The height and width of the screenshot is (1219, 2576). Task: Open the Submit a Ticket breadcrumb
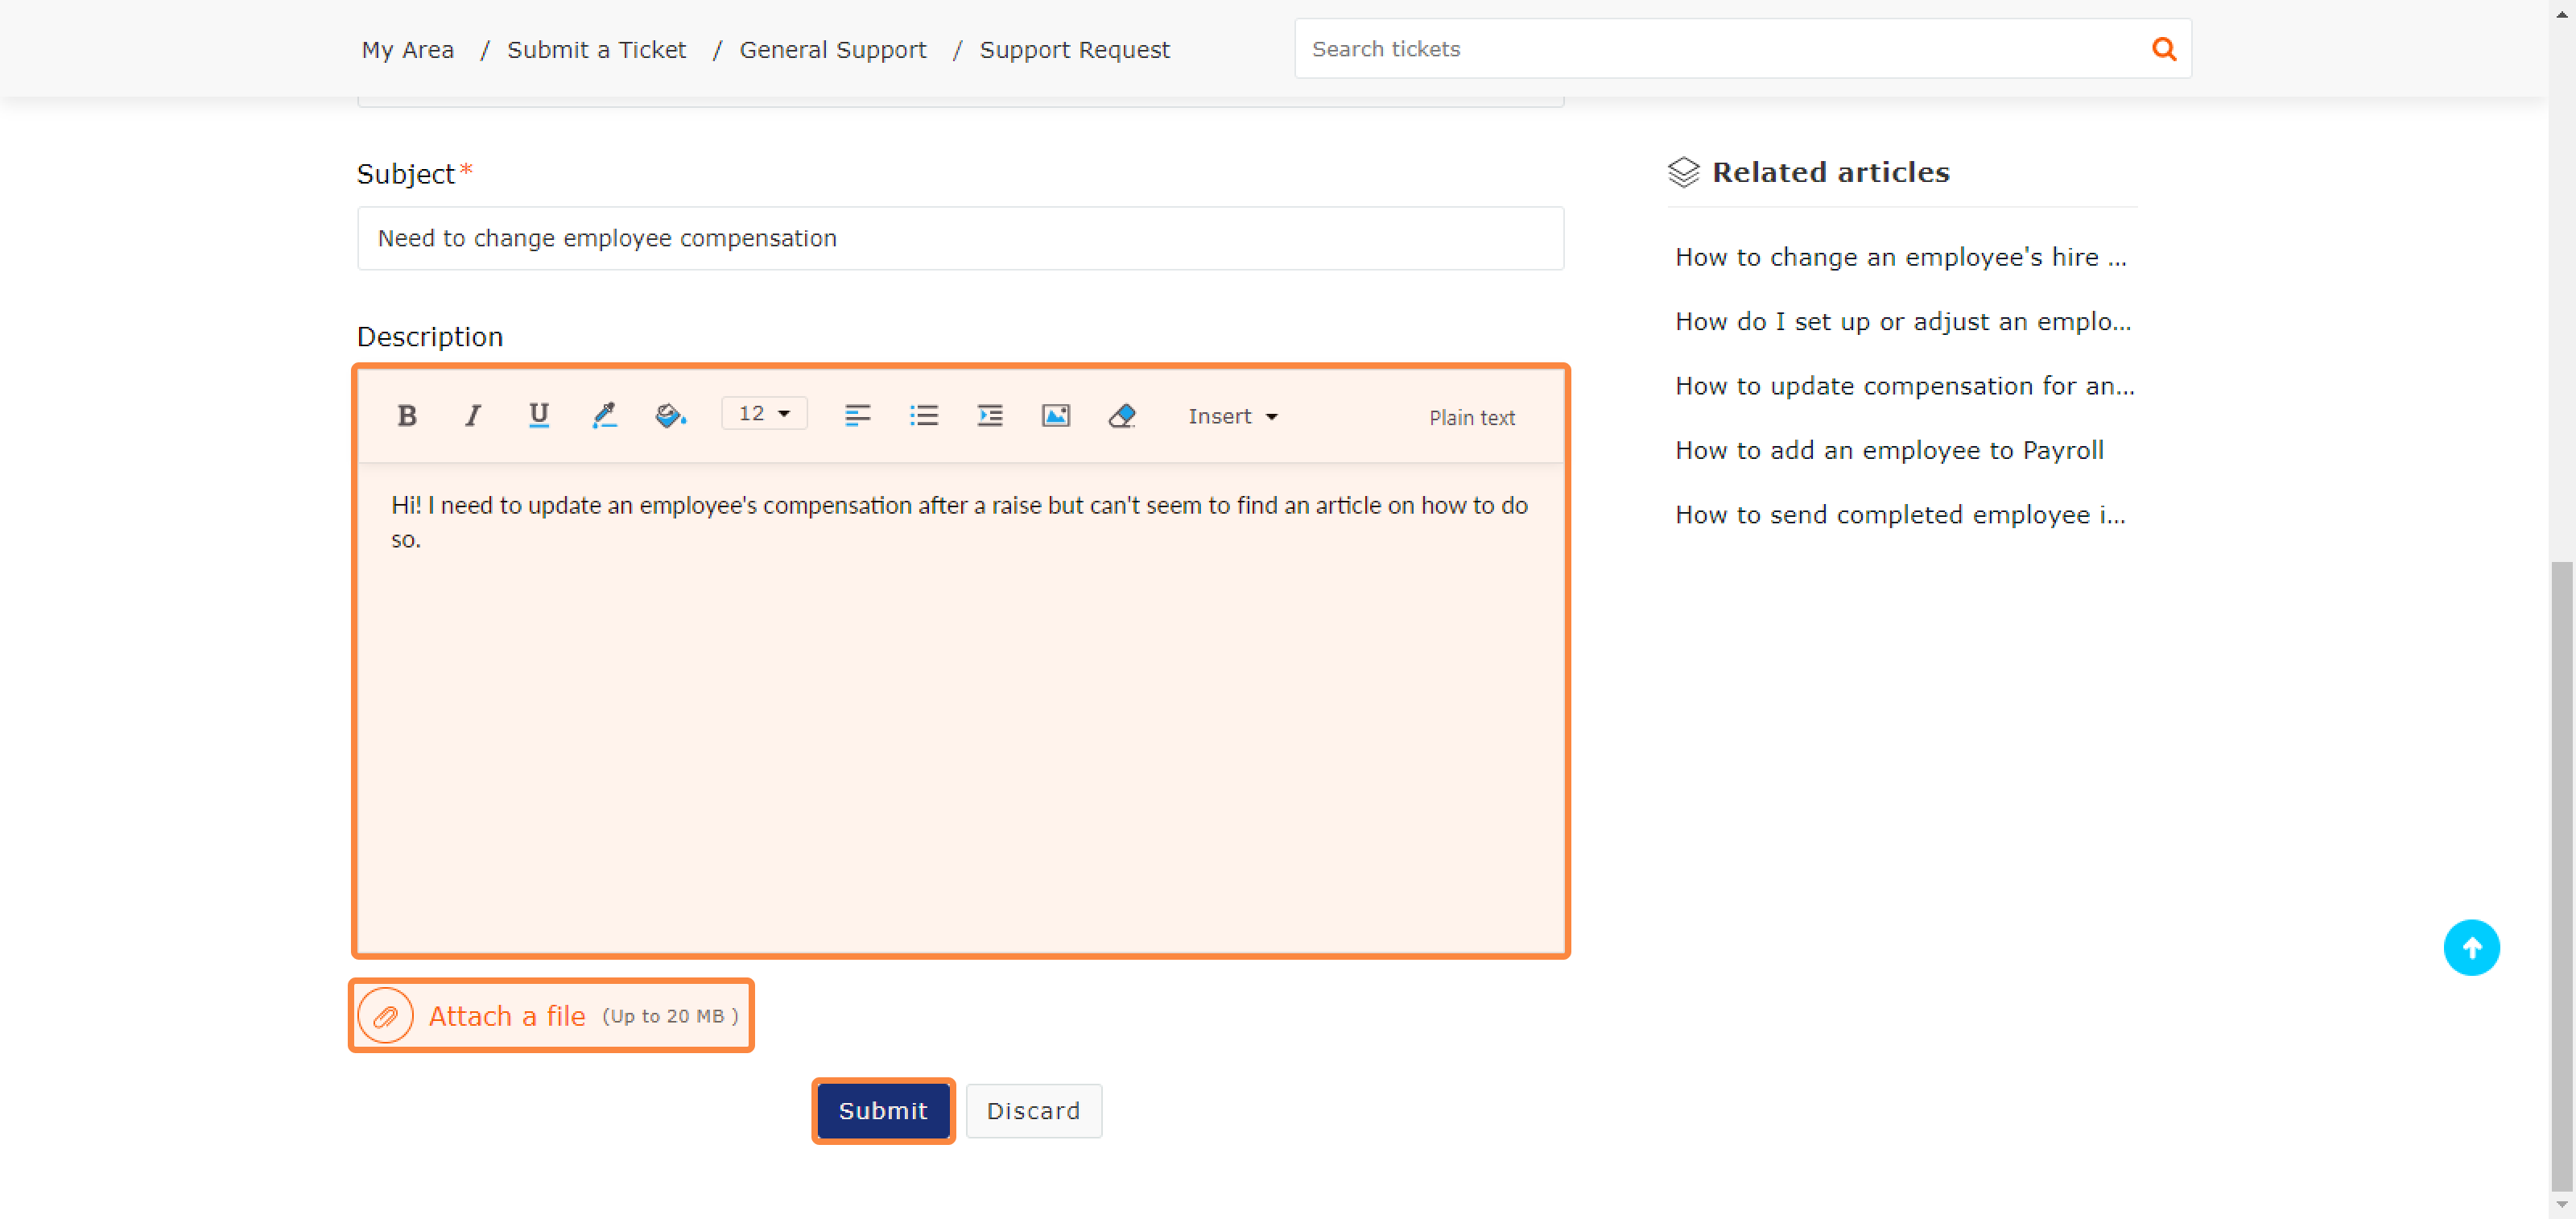tap(597, 49)
